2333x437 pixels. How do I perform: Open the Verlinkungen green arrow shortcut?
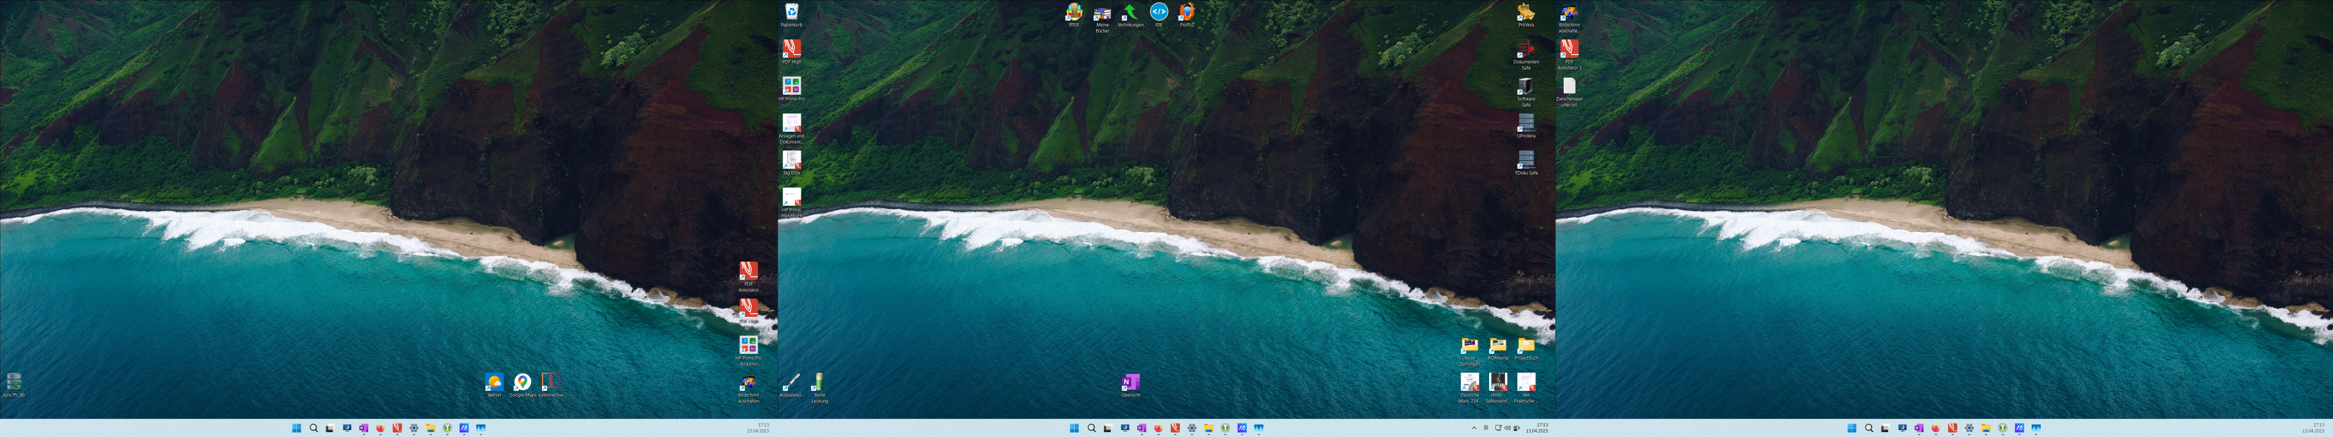pyautogui.click(x=1129, y=13)
